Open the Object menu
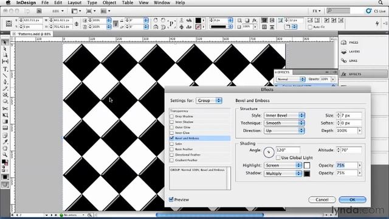Screen dimensions: 389x219 [x=109, y=2]
